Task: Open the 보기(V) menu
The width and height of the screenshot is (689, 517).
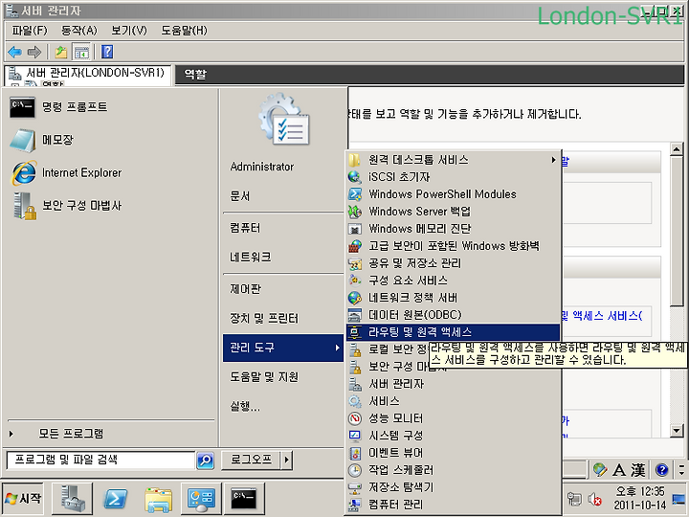Action: 129,31
